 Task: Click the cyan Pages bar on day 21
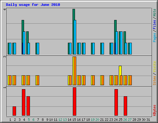tap(103, 49)
